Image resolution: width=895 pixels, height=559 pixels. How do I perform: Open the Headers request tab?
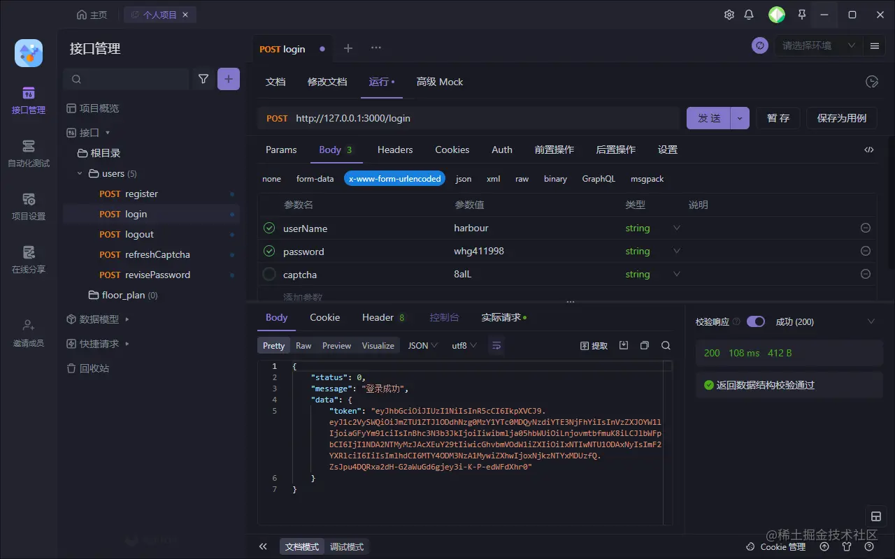click(x=395, y=150)
